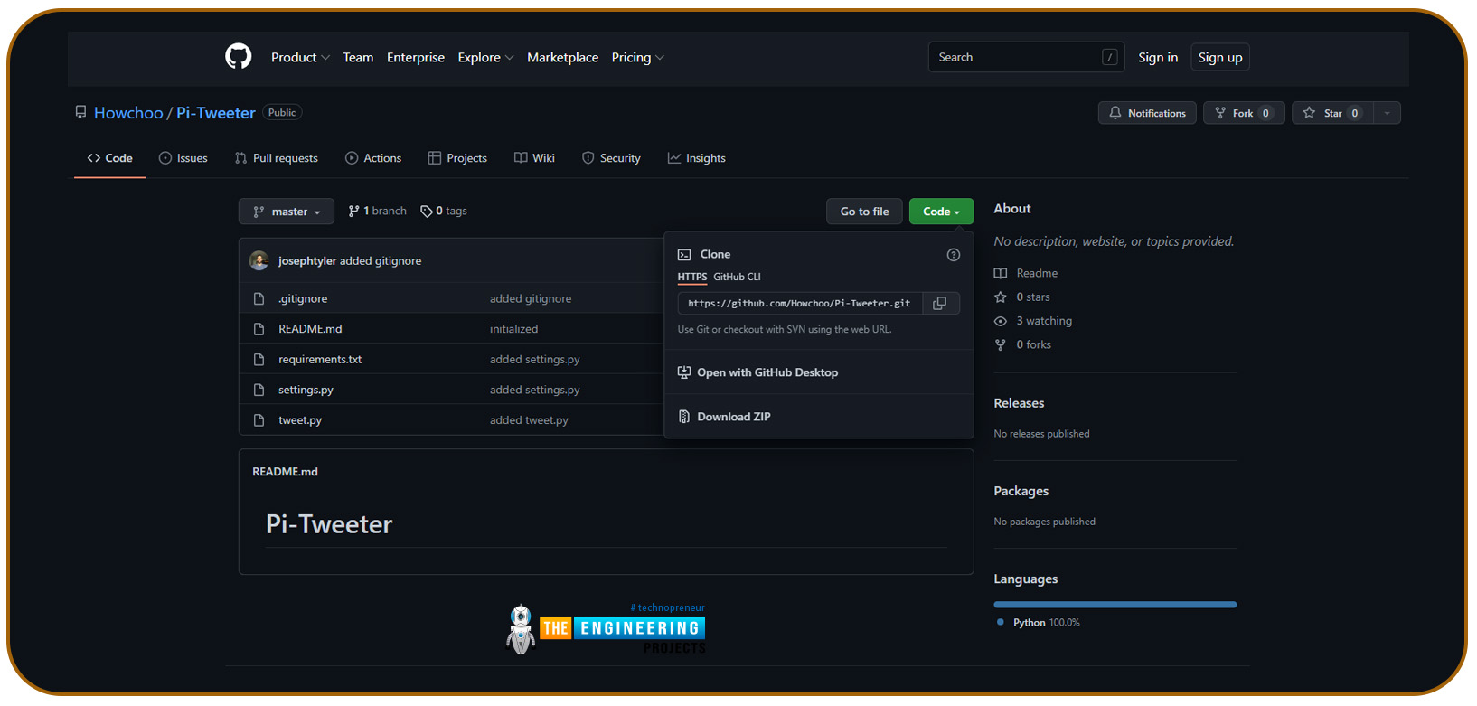Click the branch icon beside 1 branch

click(353, 212)
